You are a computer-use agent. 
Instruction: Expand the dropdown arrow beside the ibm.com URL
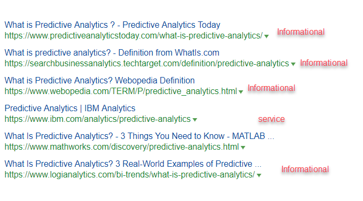pos(195,120)
